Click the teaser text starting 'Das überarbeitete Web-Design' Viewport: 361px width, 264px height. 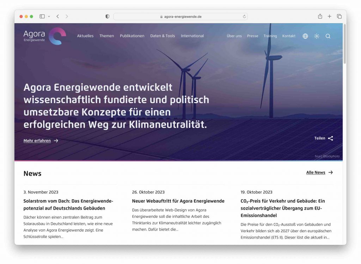(177, 220)
